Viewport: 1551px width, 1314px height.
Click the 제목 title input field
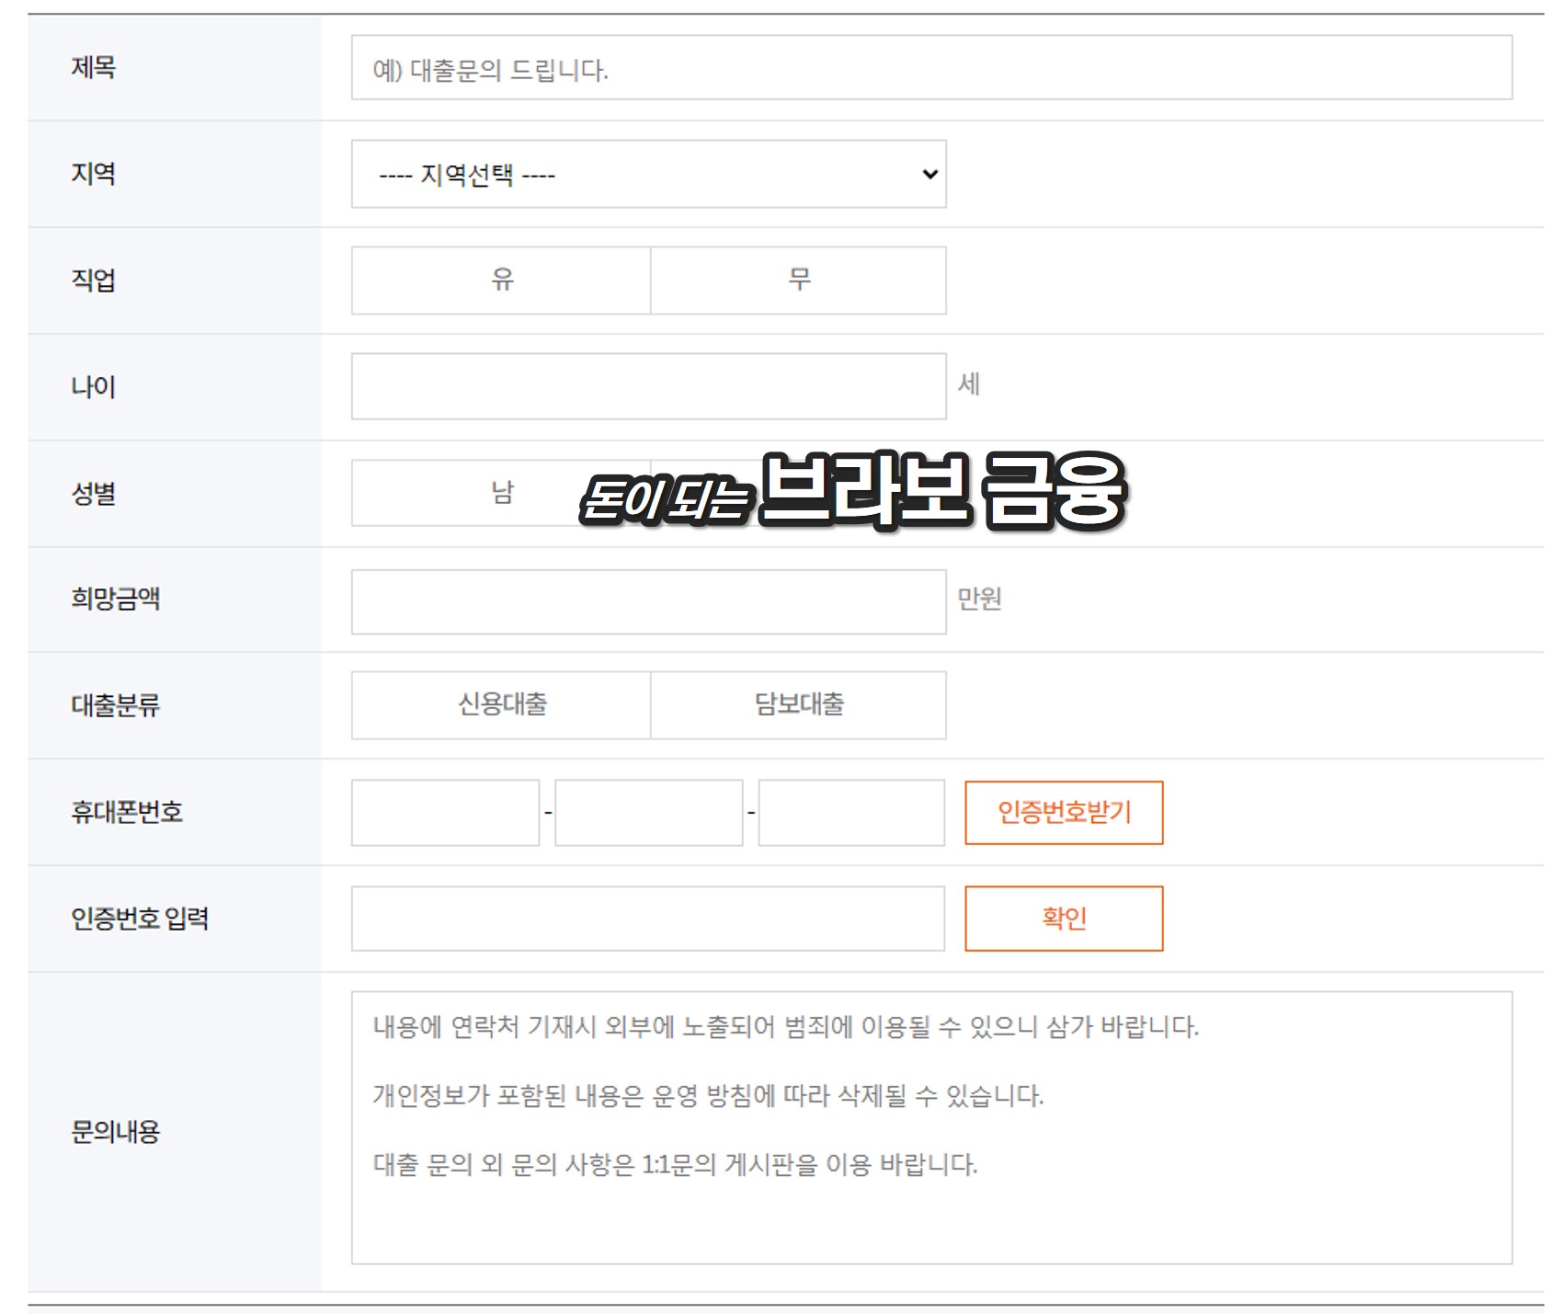point(931,67)
